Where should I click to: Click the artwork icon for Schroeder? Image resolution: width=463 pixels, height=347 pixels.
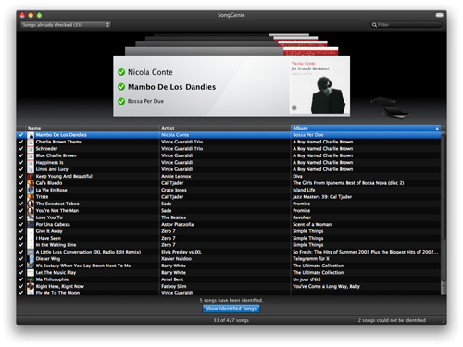pos(31,149)
